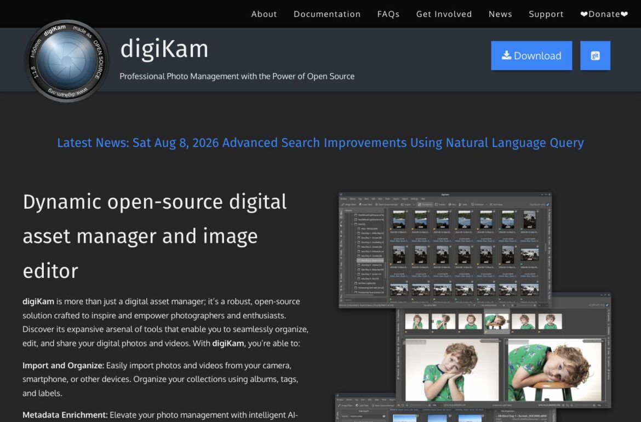Click the Download button
The height and width of the screenshot is (422, 641).
(531, 55)
